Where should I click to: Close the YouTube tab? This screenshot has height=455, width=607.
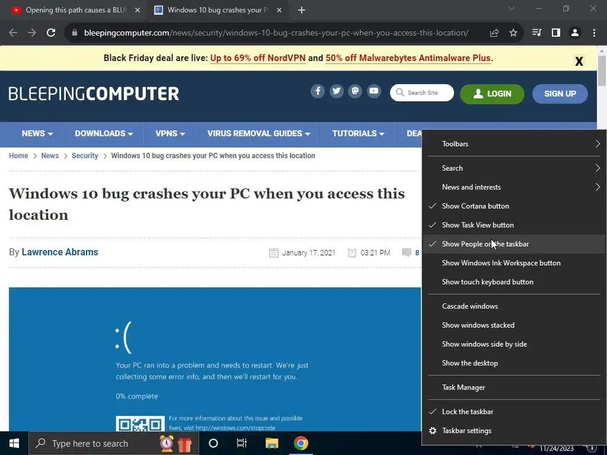pyautogui.click(x=138, y=10)
